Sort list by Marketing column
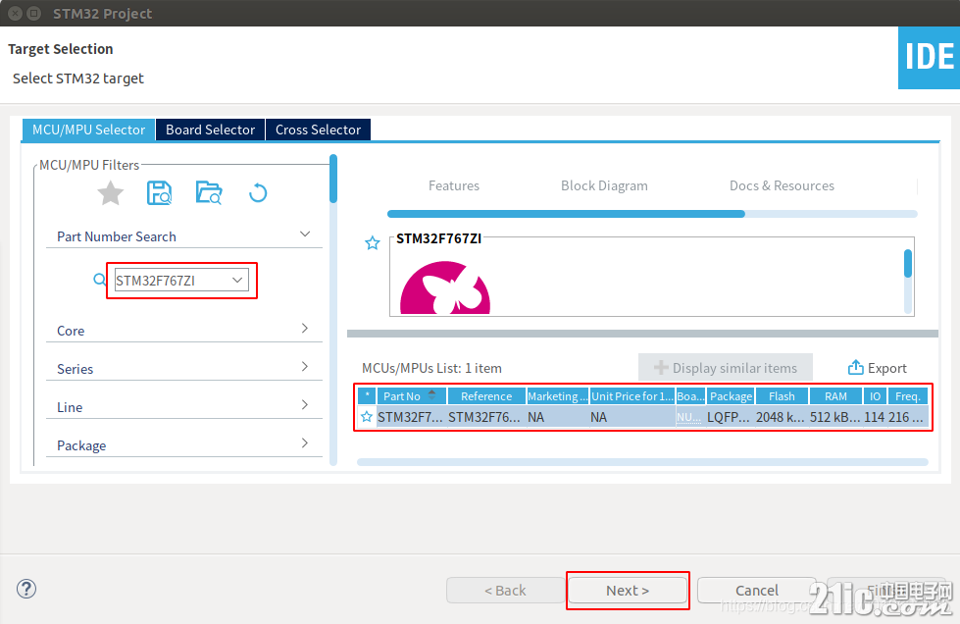The height and width of the screenshot is (624, 960). pyautogui.click(x=557, y=396)
